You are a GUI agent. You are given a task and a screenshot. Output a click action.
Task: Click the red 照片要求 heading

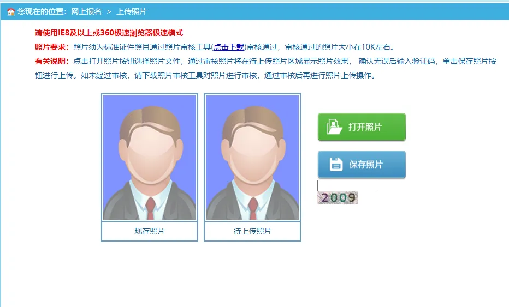tap(52, 47)
